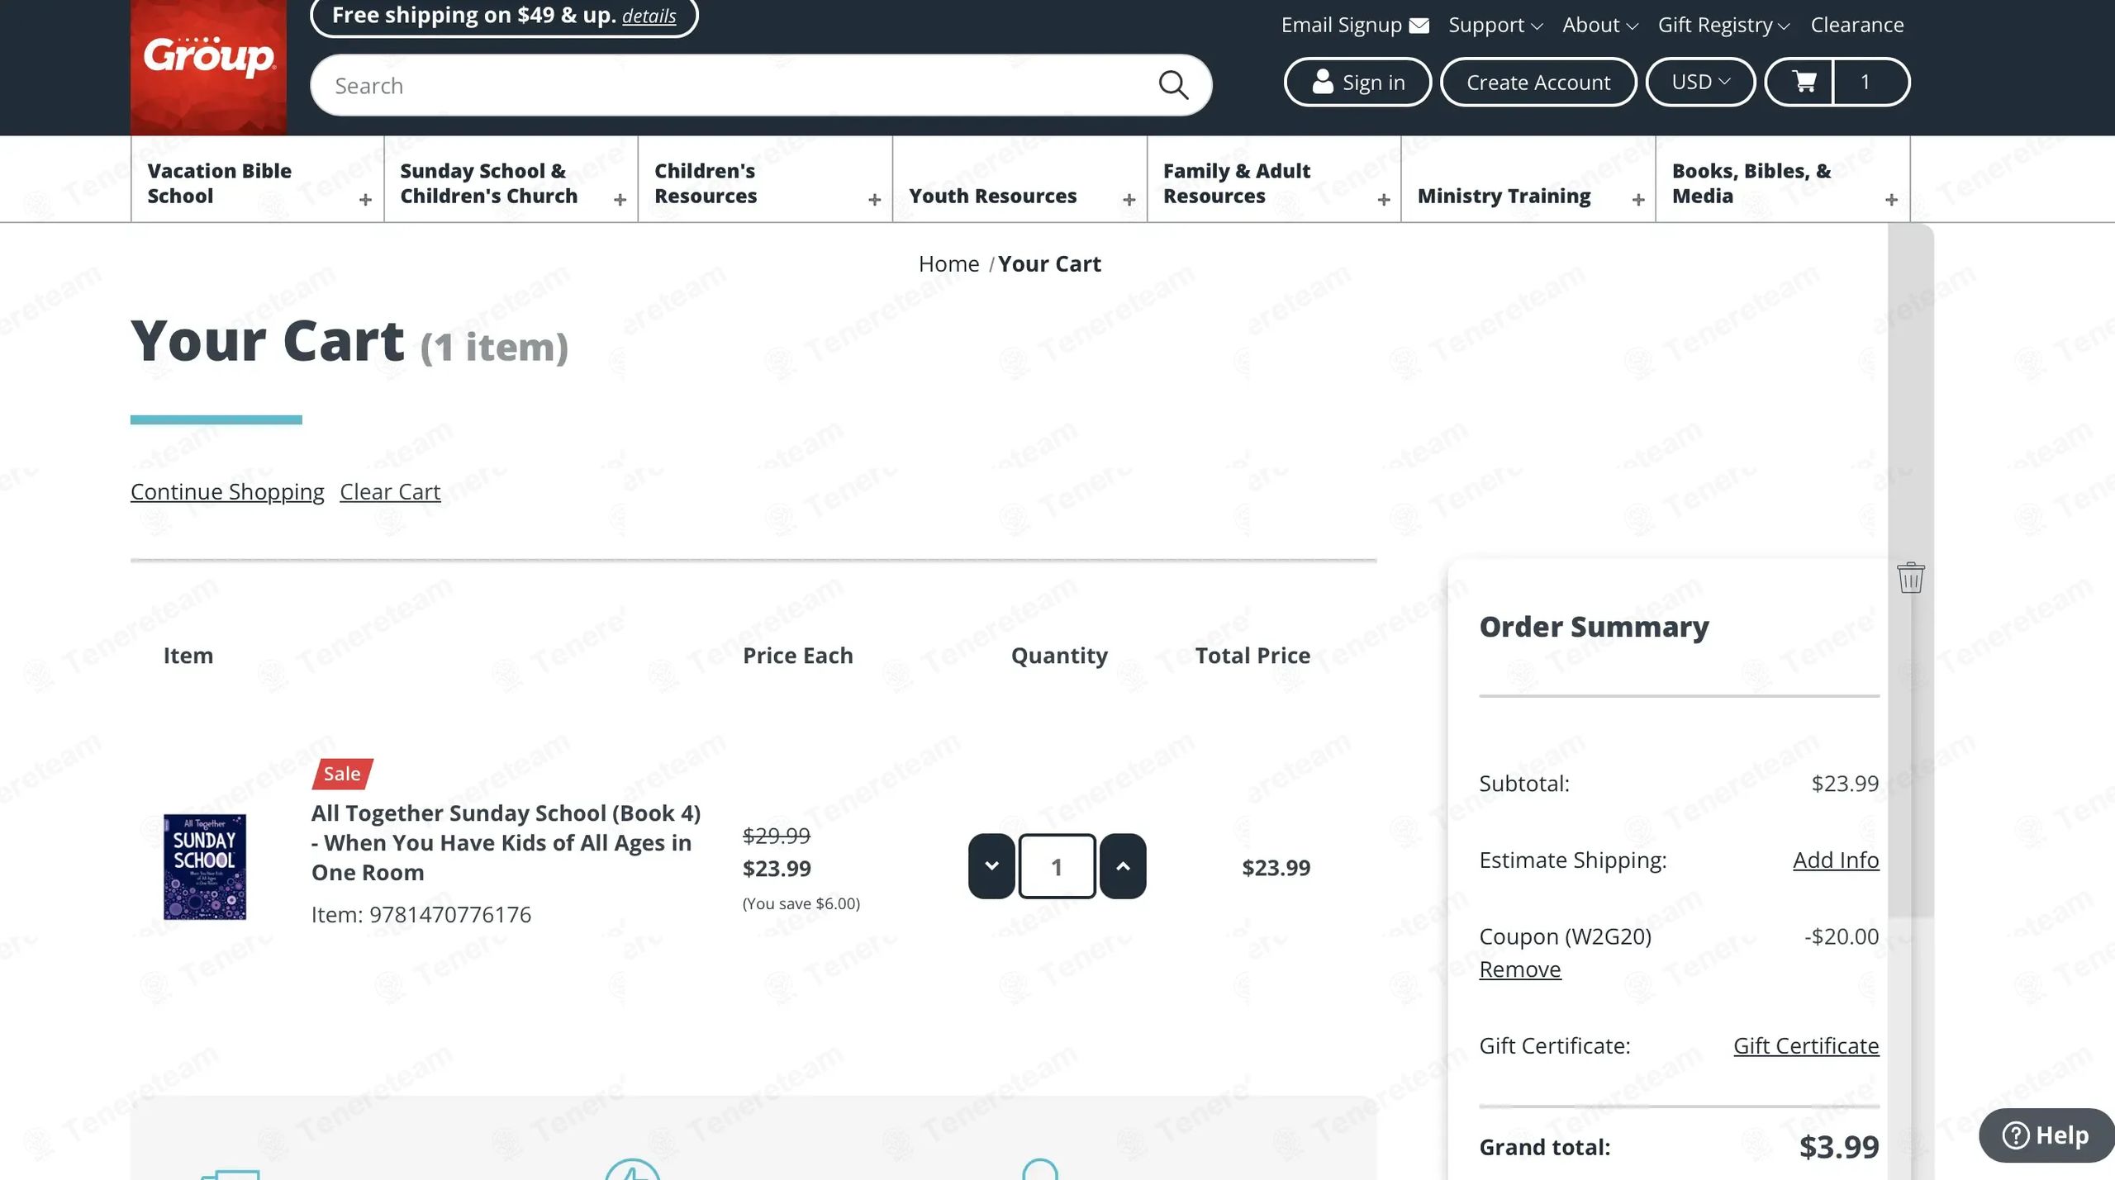Expand the Gift Registry menu
Image resolution: width=2115 pixels, height=1180 pixels.
1723,25
